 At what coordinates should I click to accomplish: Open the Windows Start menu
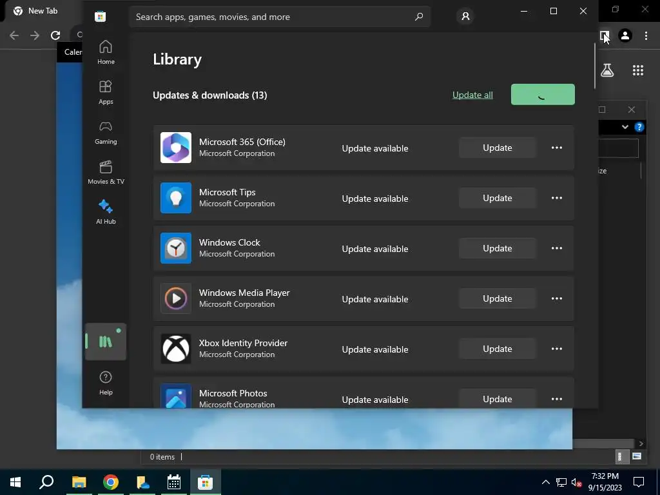[15, 482]
